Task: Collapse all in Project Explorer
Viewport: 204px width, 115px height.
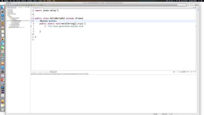Action: (19, 8)
